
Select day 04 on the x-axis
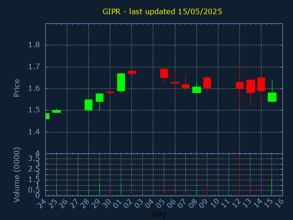(150, 203)
